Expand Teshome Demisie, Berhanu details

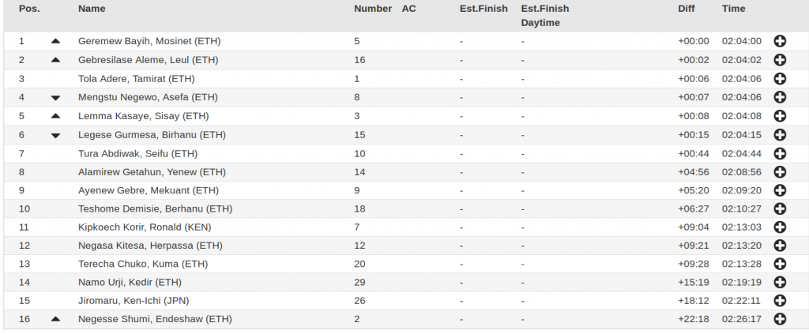point(780,208)
